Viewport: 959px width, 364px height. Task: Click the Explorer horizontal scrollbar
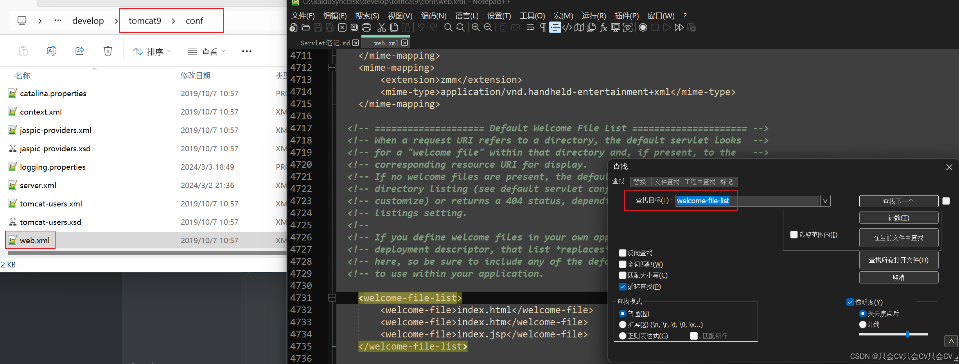pos(148,253)
